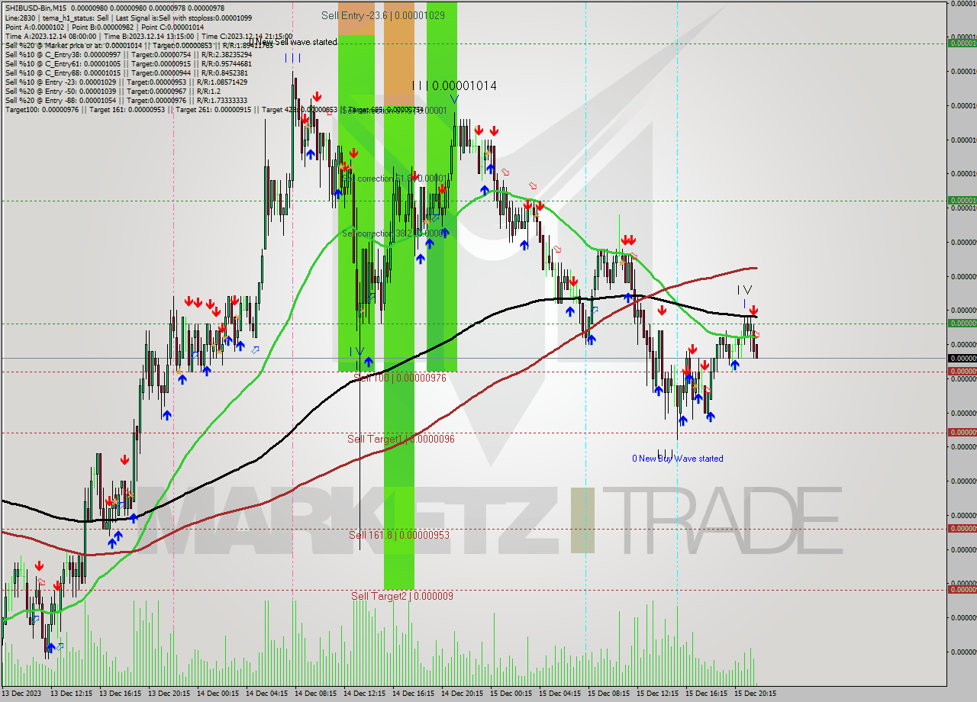Image resolution: width=977 pixels, height=702 pixels.
Task: Select the 'Sell Target2 | 0.000009' label
Action: click(x=402, y=596)
